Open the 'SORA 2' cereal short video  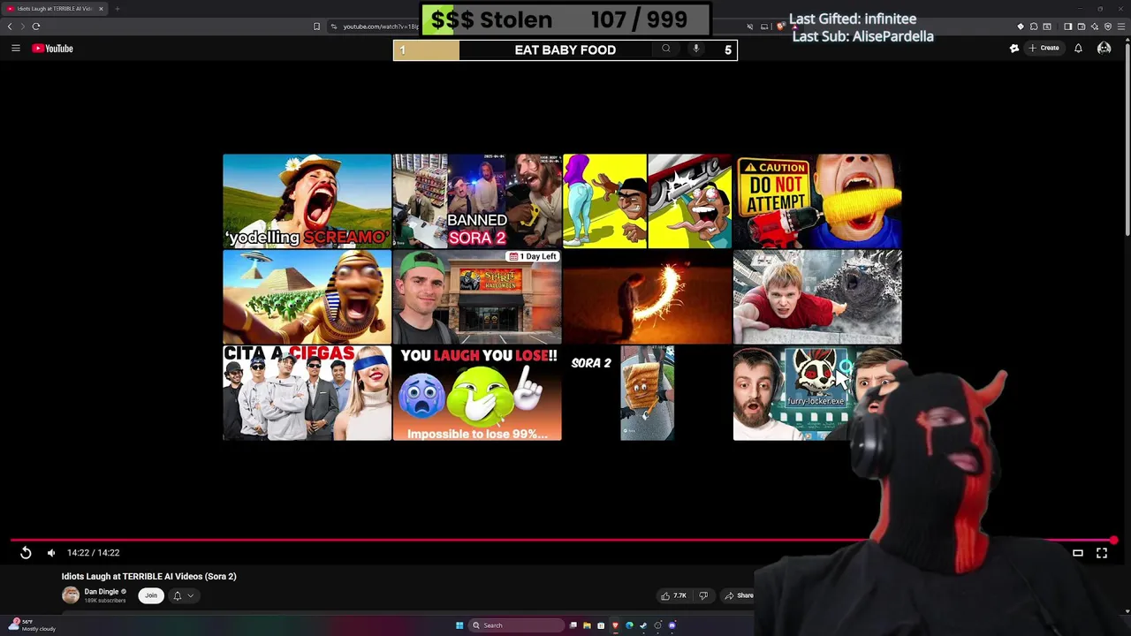(648, 393)
